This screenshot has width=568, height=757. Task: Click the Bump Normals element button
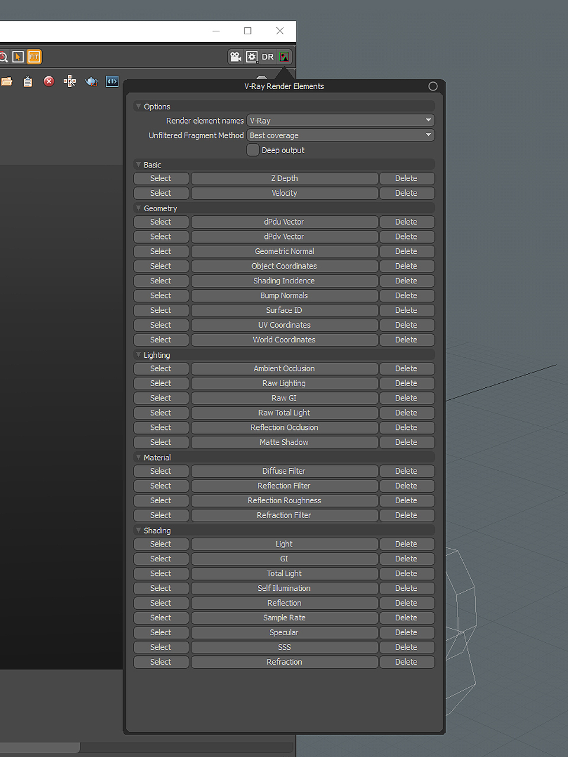[285, 296]
